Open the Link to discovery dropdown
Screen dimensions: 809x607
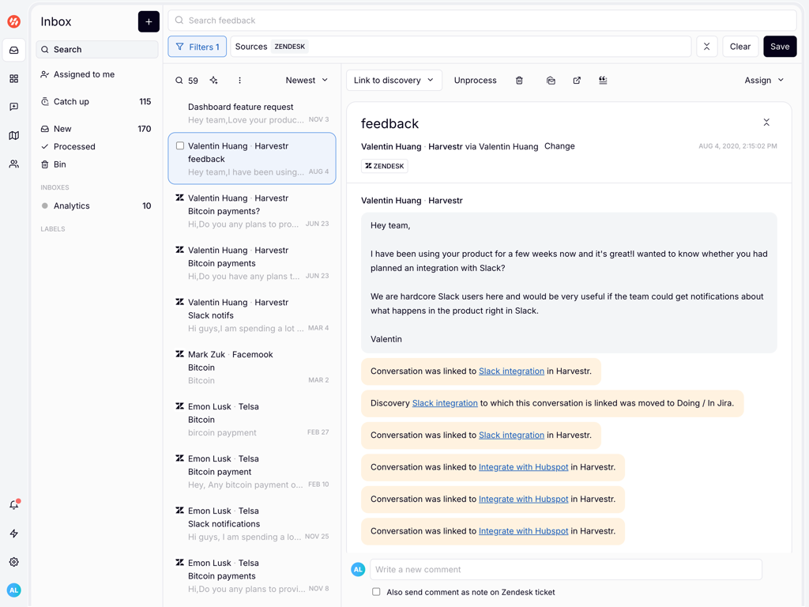(393, 81)
